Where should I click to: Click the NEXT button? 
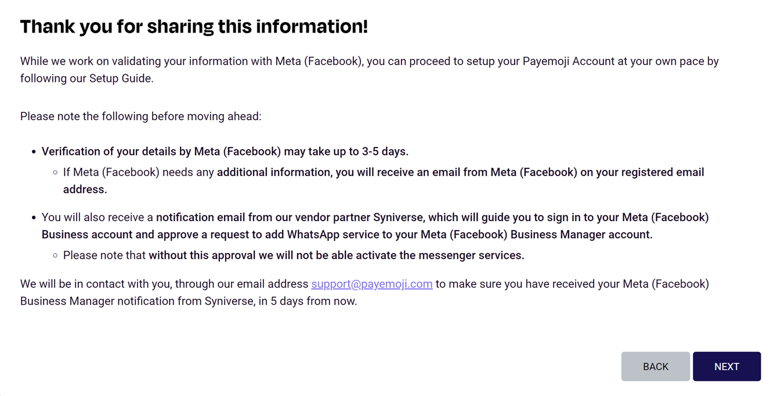pyautogui.click(x=726, y=366)
